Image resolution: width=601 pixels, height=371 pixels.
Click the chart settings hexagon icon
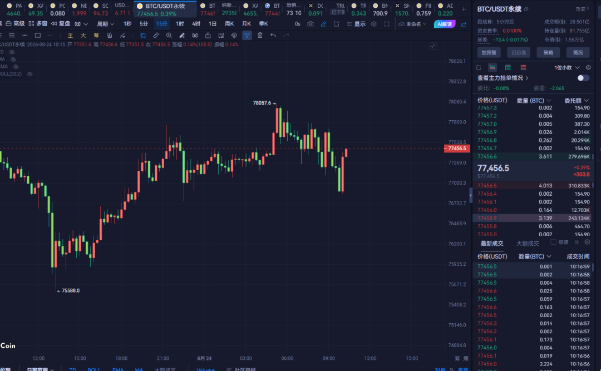[x=374, y=24]
